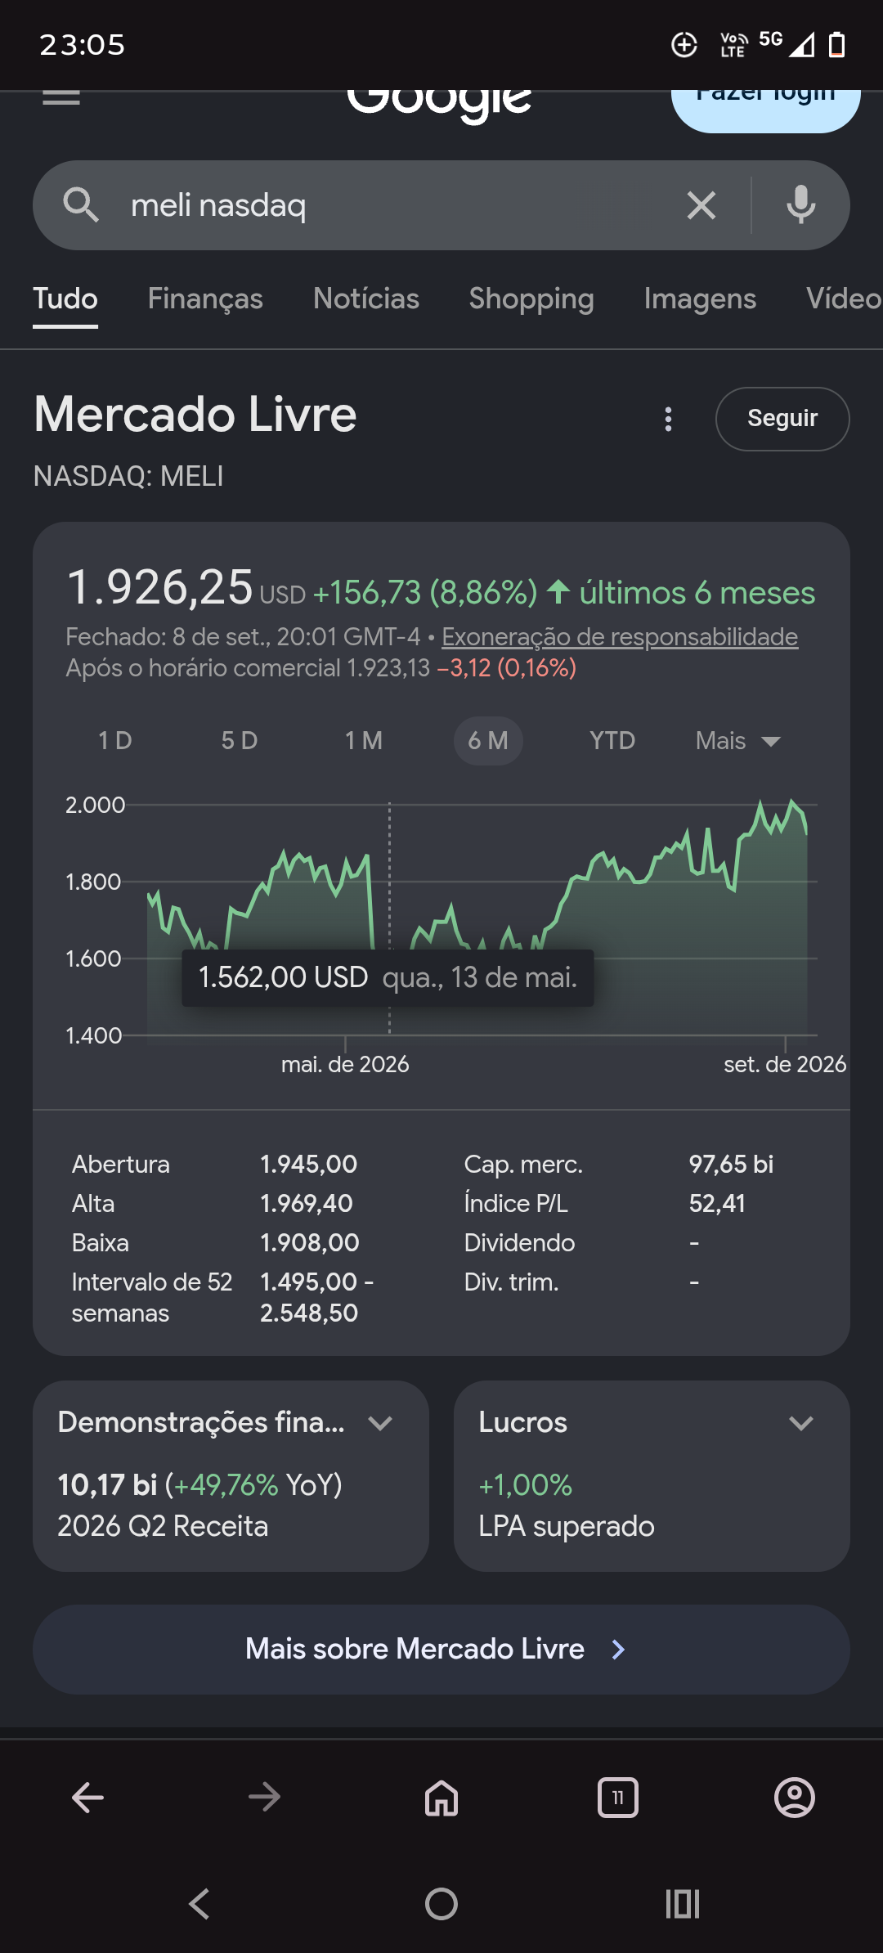883x1953 pixels.
Task: Select the 1 D chart range
Action: click(x=115, y=741)
